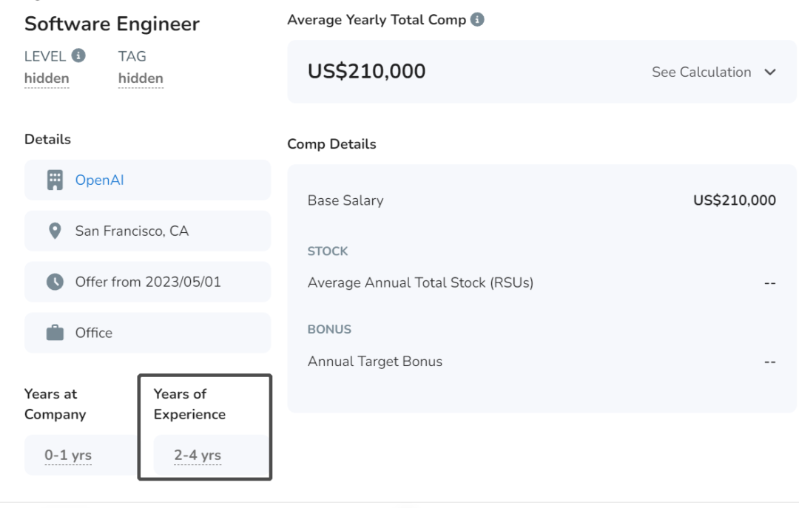Viewport: 799px width, 508px height.
Task: Click the hidden value under LEVEL
Action: 47,78
